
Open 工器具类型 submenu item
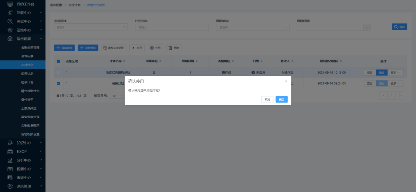29,108
